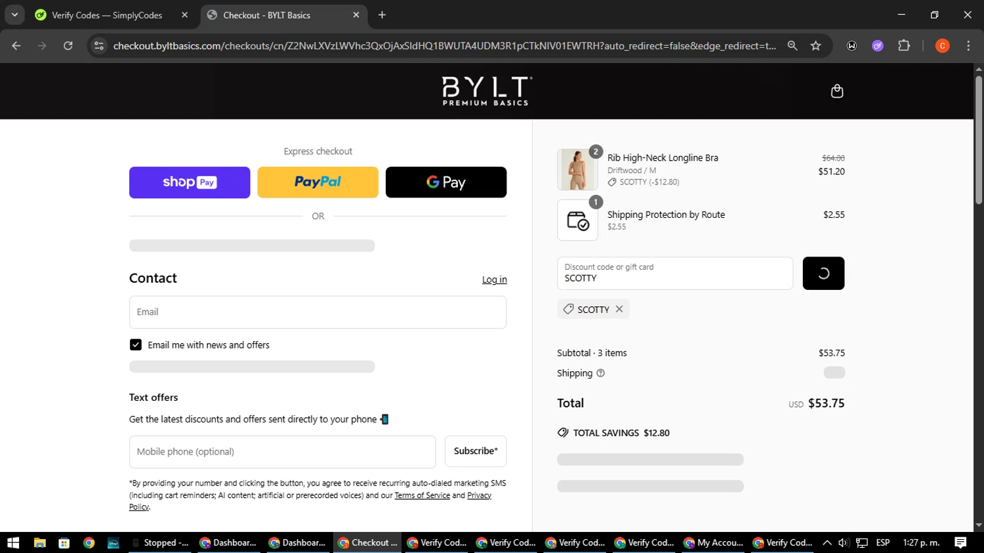Viewport: 984px width, 553px height.
Task: Pay with Shop Pay express checkout
Action: click(x=190, y=182)
